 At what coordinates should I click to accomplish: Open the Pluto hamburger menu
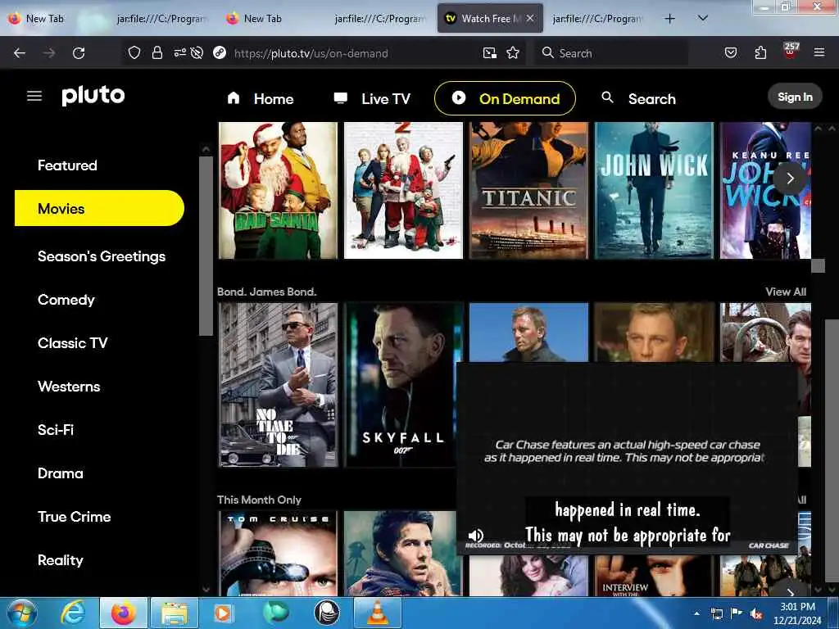pyautogui.click(x=34, y=96)
